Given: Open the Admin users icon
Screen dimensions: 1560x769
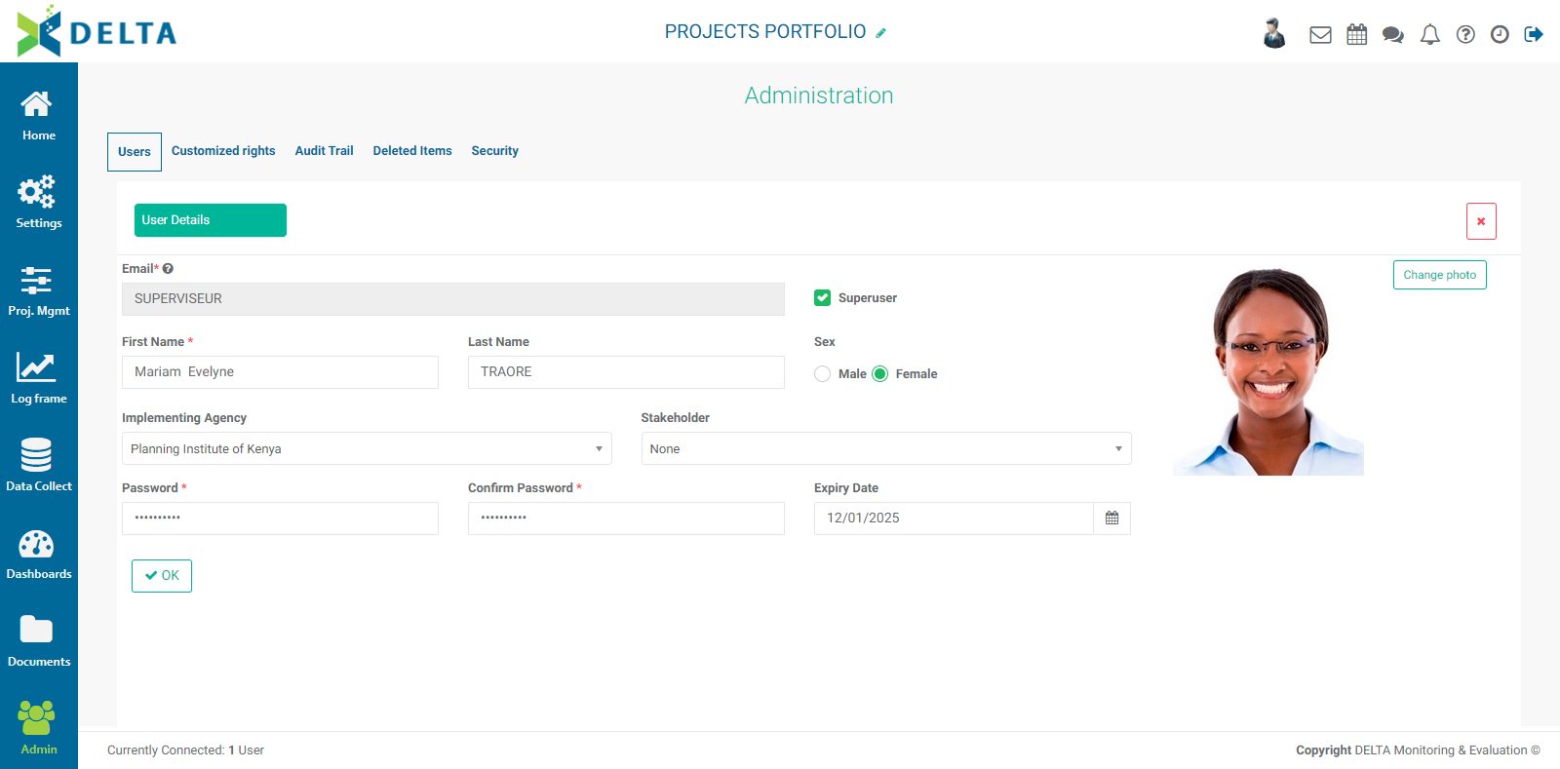Looking at the screenshot, I should point(36,718).
